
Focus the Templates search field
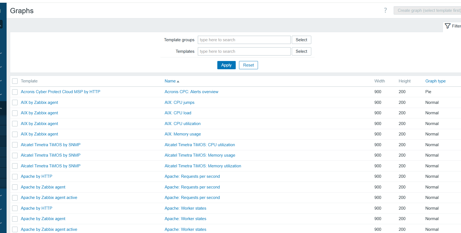click(244, 51)
